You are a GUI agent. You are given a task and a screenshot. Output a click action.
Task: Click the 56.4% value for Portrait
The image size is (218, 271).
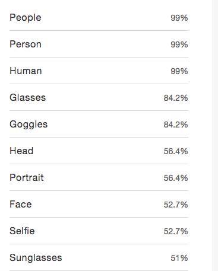click(x=176, y=178)
